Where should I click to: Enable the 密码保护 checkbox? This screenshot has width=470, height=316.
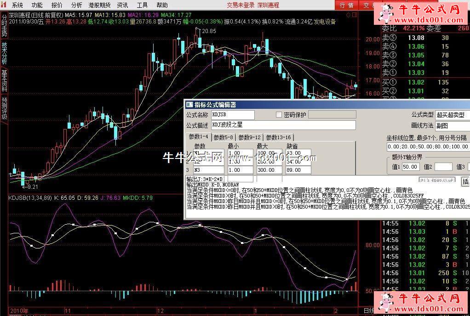(x=279, y=115)
